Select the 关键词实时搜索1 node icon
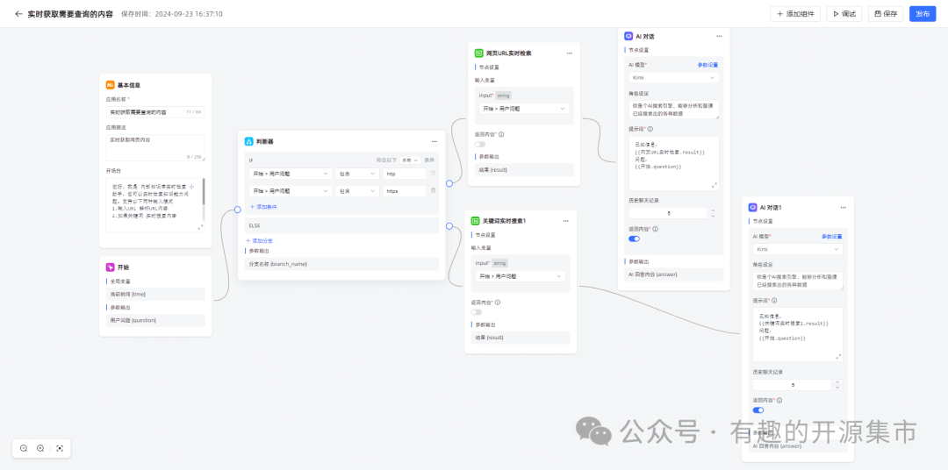Viewport: 948px width, 470px height. [475, 221]
